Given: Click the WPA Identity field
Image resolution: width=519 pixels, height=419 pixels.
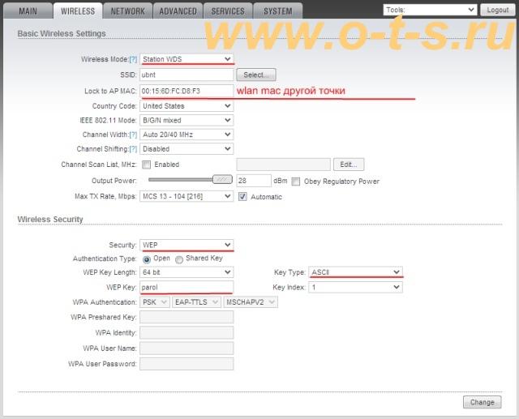Looking at the screenshot, I should 187,332.
